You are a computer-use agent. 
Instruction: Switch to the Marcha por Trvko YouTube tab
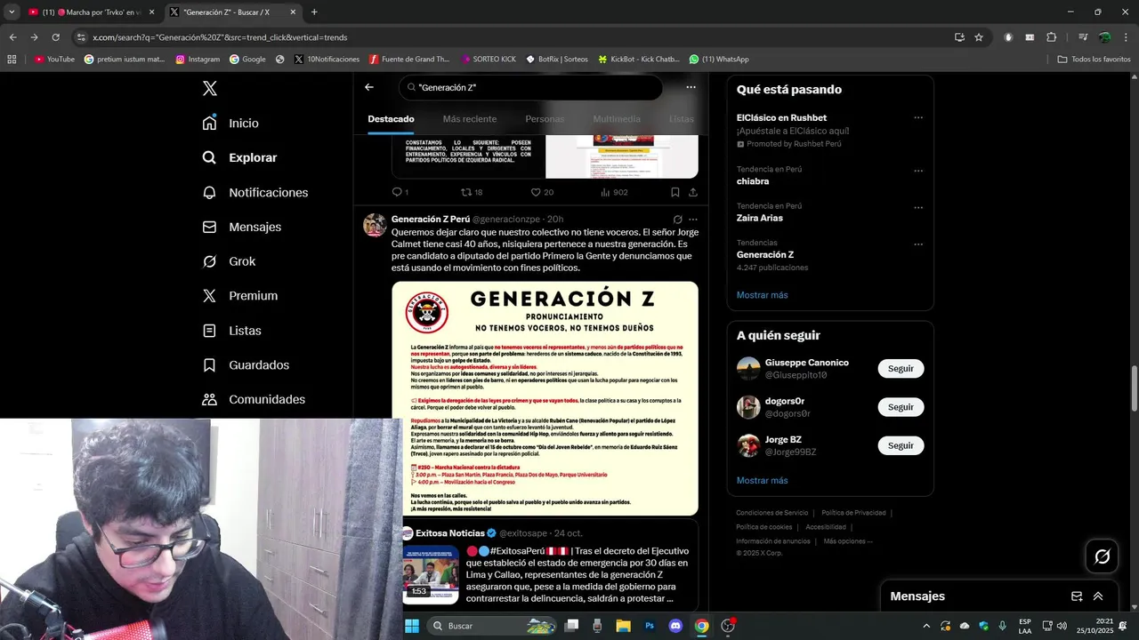click(90, 12)
